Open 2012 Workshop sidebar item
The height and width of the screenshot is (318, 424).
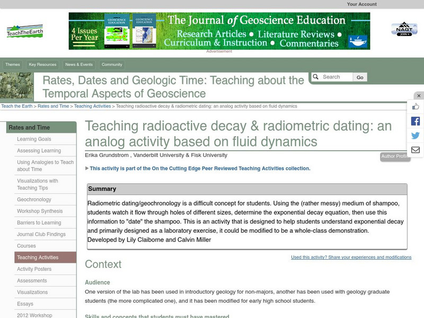[45, 315]
